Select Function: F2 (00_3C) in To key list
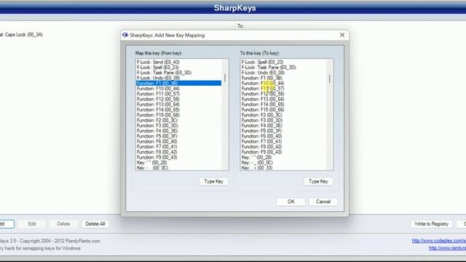Image resolution: width=466 pixels, height=262 pixels. click(283, 115)
